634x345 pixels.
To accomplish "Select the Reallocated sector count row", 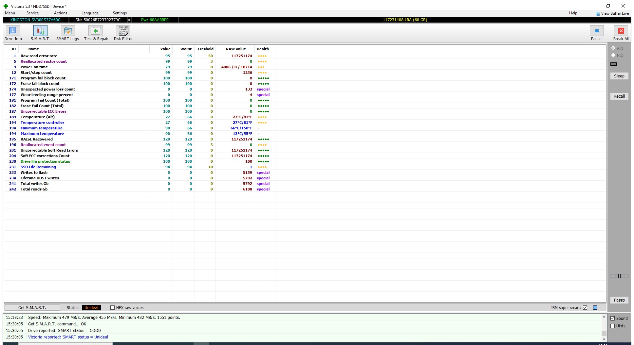I will 140,61.
